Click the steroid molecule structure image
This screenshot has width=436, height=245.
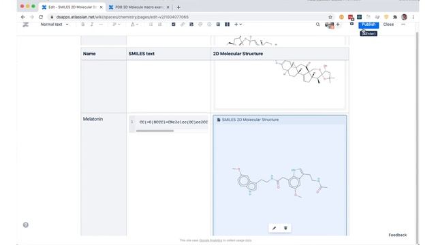tap(305, 71)
